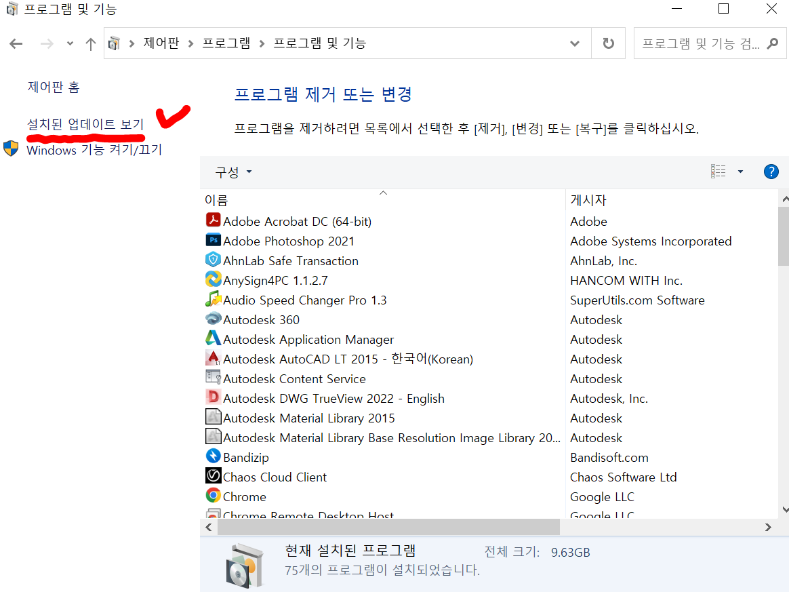Select AhnLab Safe Transaction entry
Viewport: 789px width, 592px height.
[291, 261]
